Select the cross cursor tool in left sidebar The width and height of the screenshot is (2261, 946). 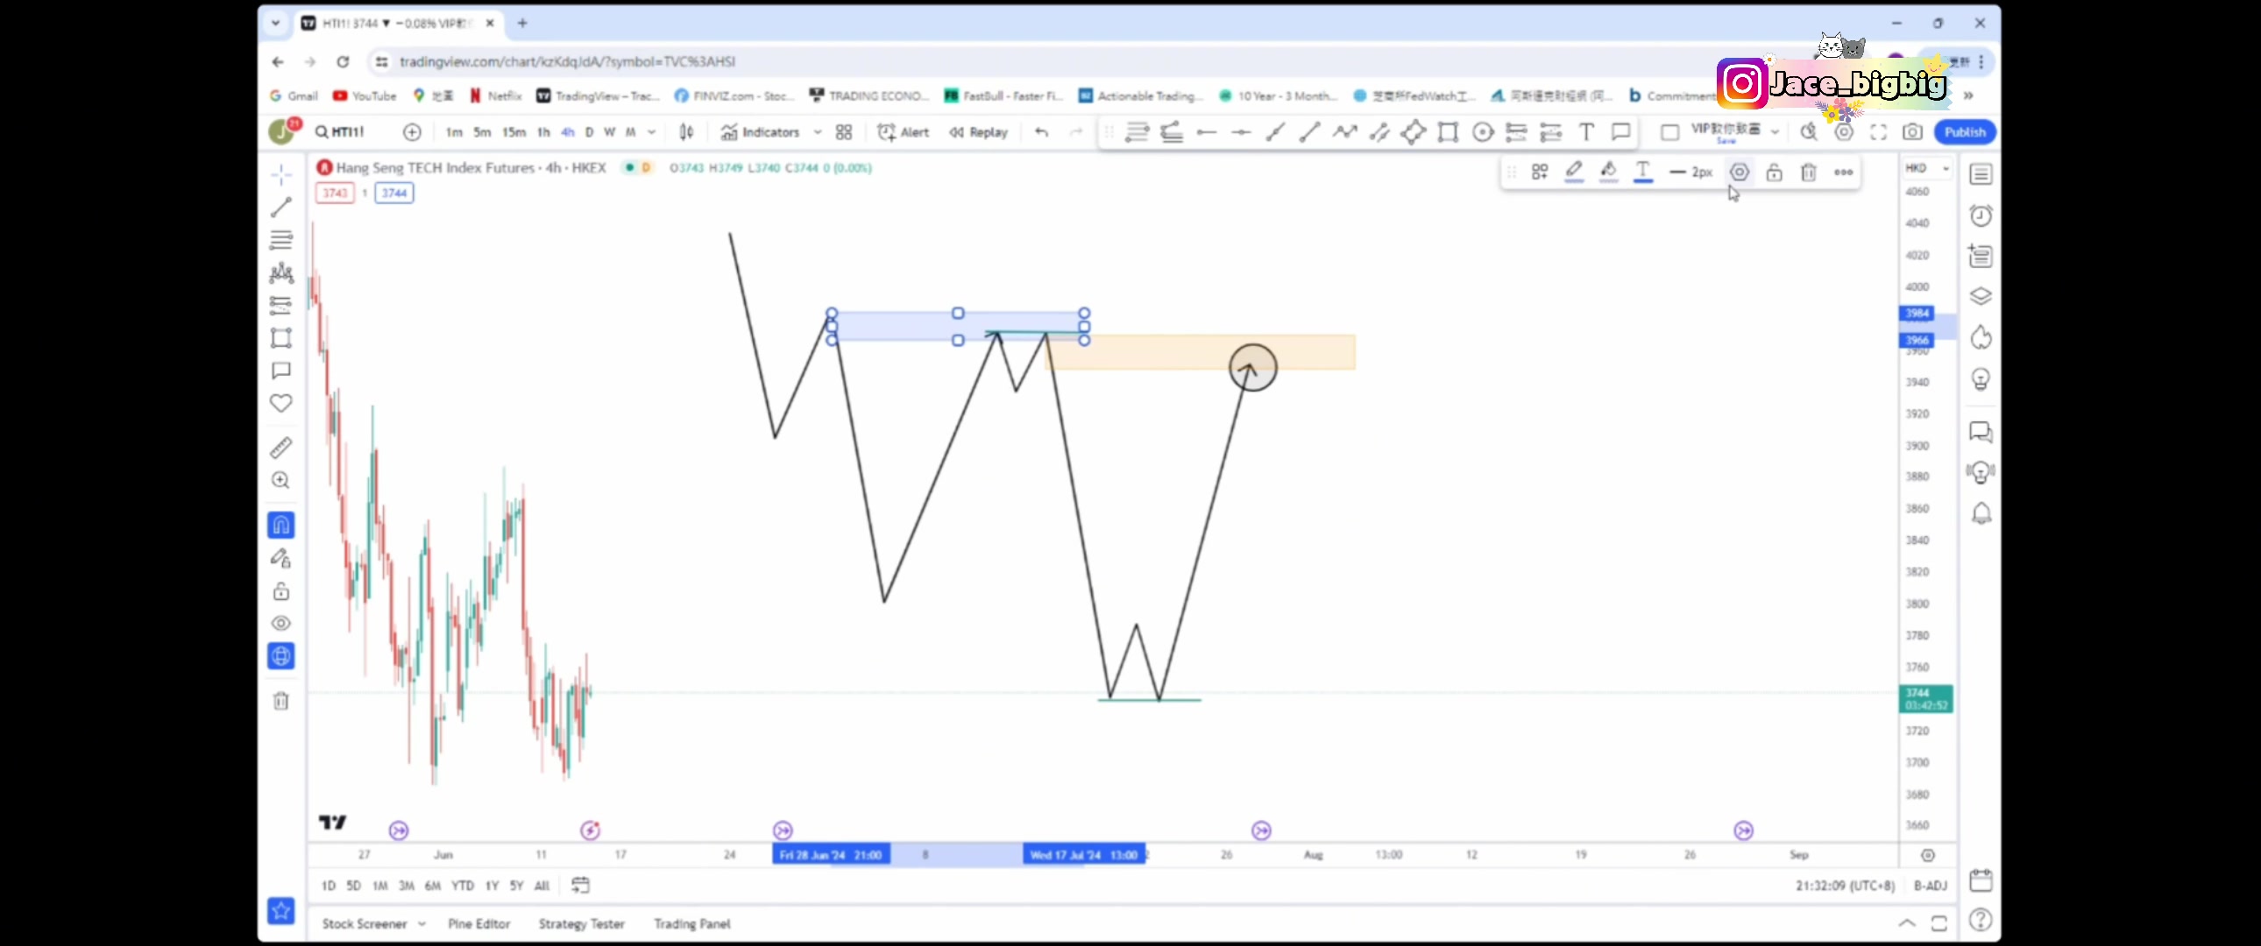(x=280, y=174)
